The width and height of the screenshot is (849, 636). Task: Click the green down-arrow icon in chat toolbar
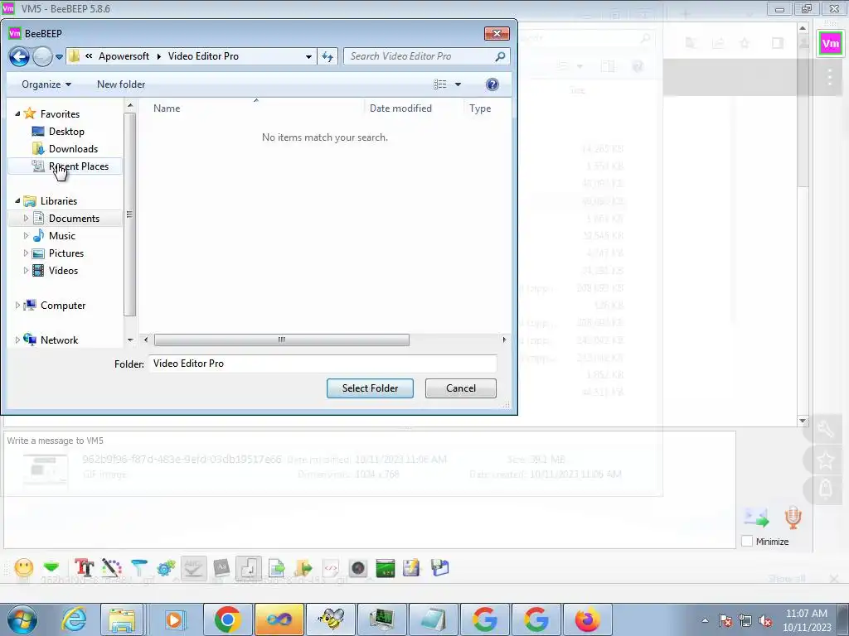click(51, 567)
